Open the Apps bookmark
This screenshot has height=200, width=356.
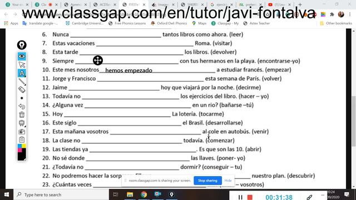pyautogui.click(x=11, y=23)
